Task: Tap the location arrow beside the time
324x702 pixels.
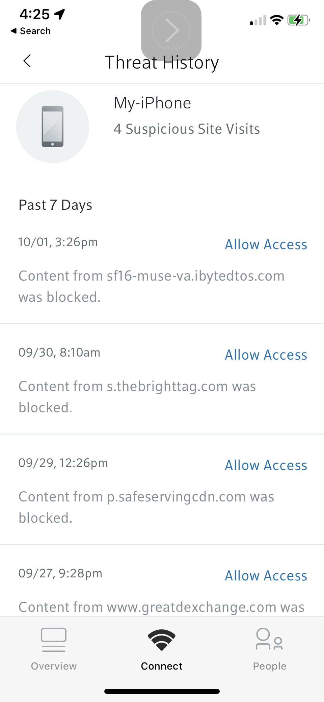Action: tap(60, 14)
